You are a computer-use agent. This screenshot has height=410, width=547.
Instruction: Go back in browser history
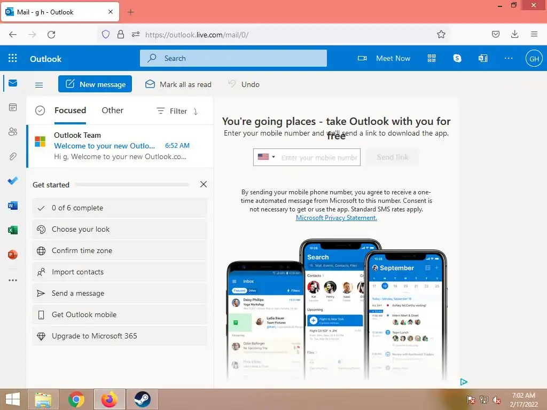(13, 35)
